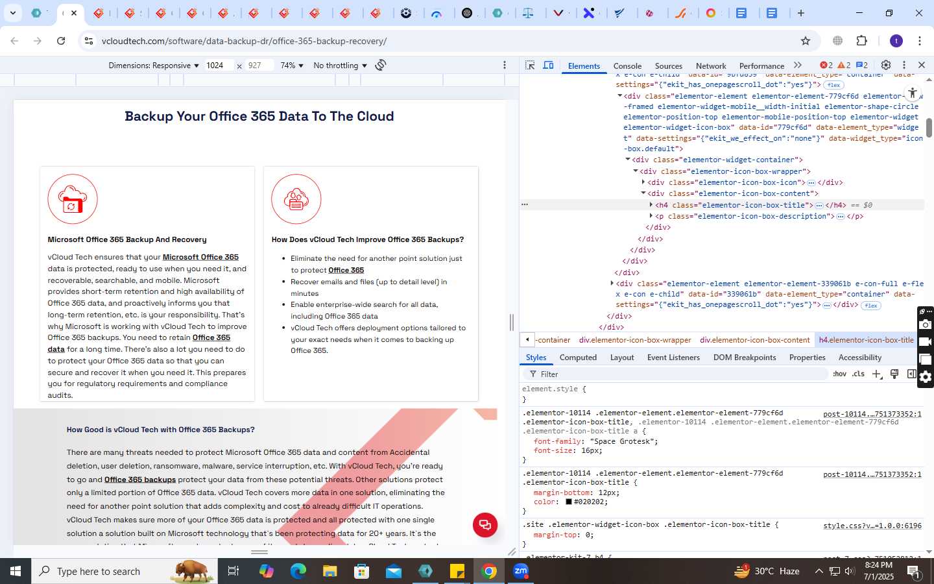Click the viewport height field 927
The height and width of the screenshot is (584, 934).
tap(259, 66)
